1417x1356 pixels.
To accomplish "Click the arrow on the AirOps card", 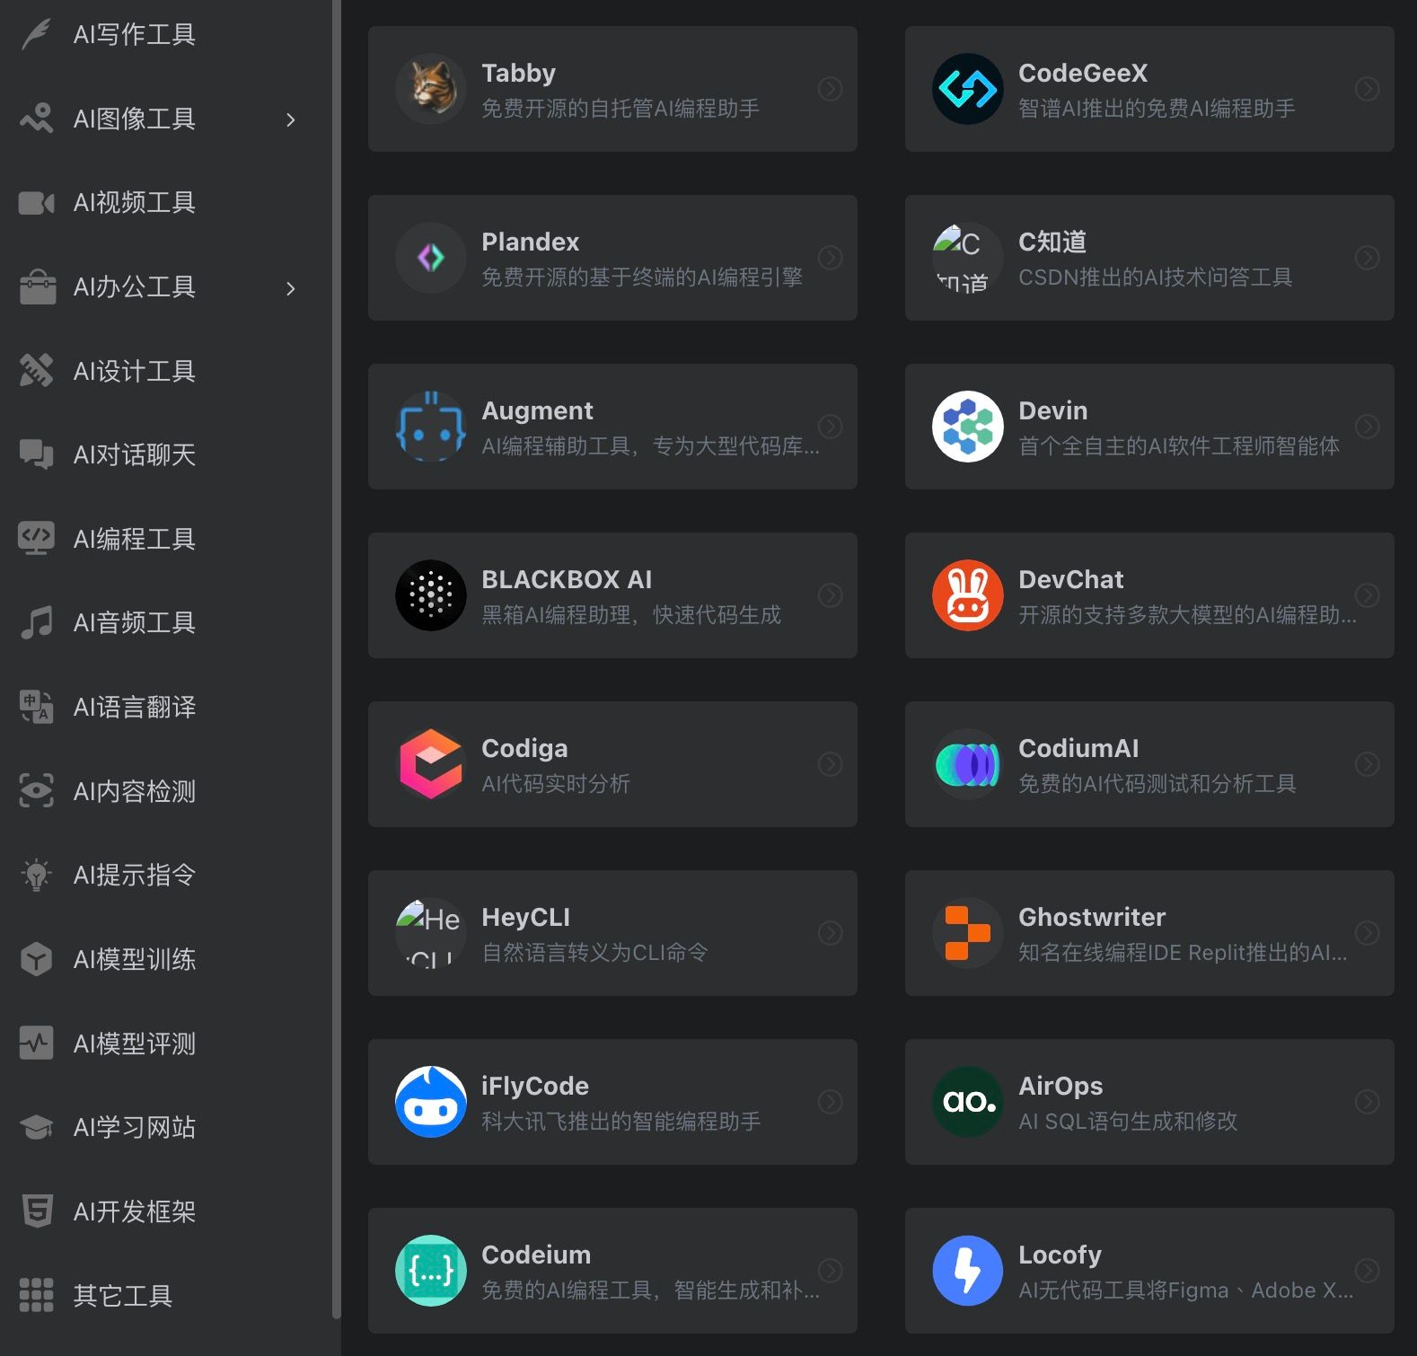I will (1368, 1102).
